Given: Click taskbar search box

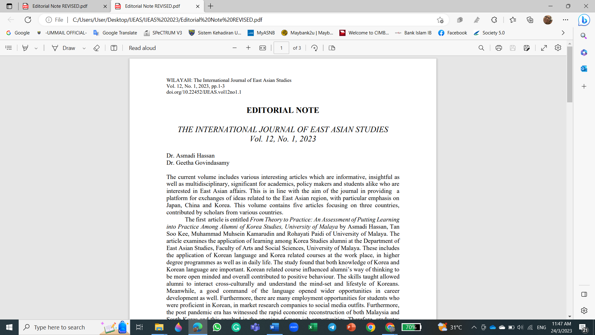Looking at the screenshot, I should 74,327.
